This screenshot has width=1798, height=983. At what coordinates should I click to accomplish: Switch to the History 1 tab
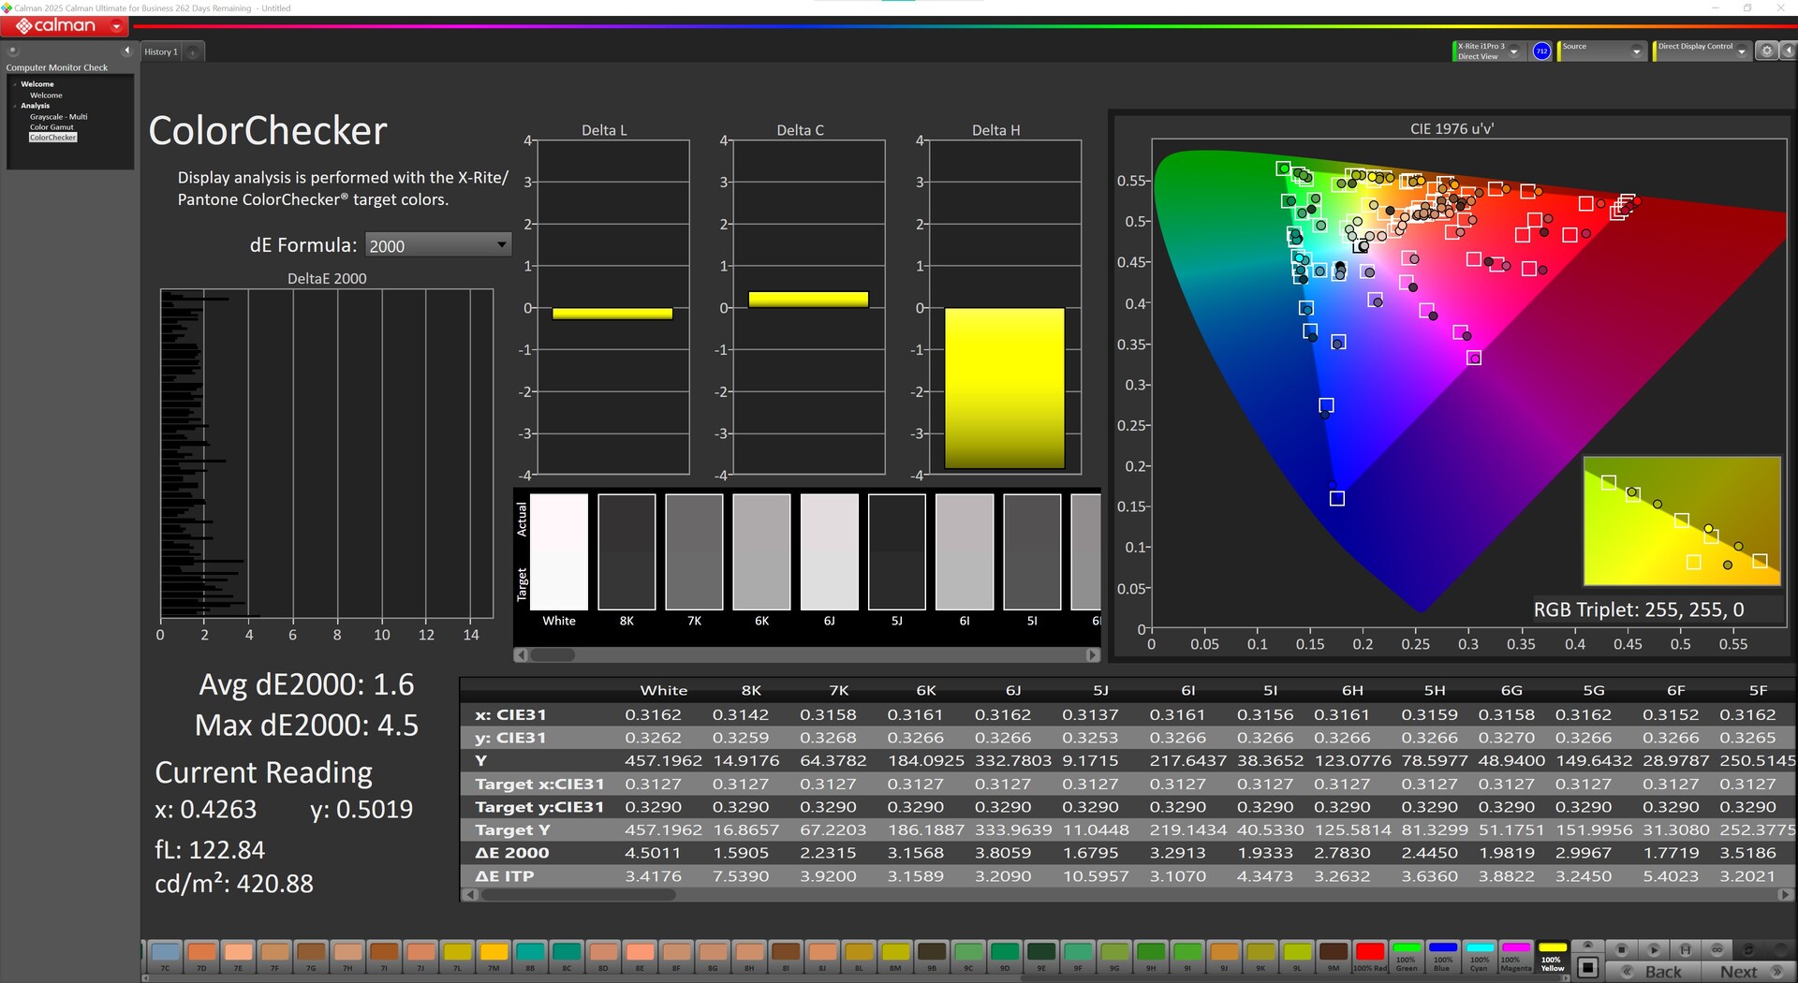coord(160,52)
